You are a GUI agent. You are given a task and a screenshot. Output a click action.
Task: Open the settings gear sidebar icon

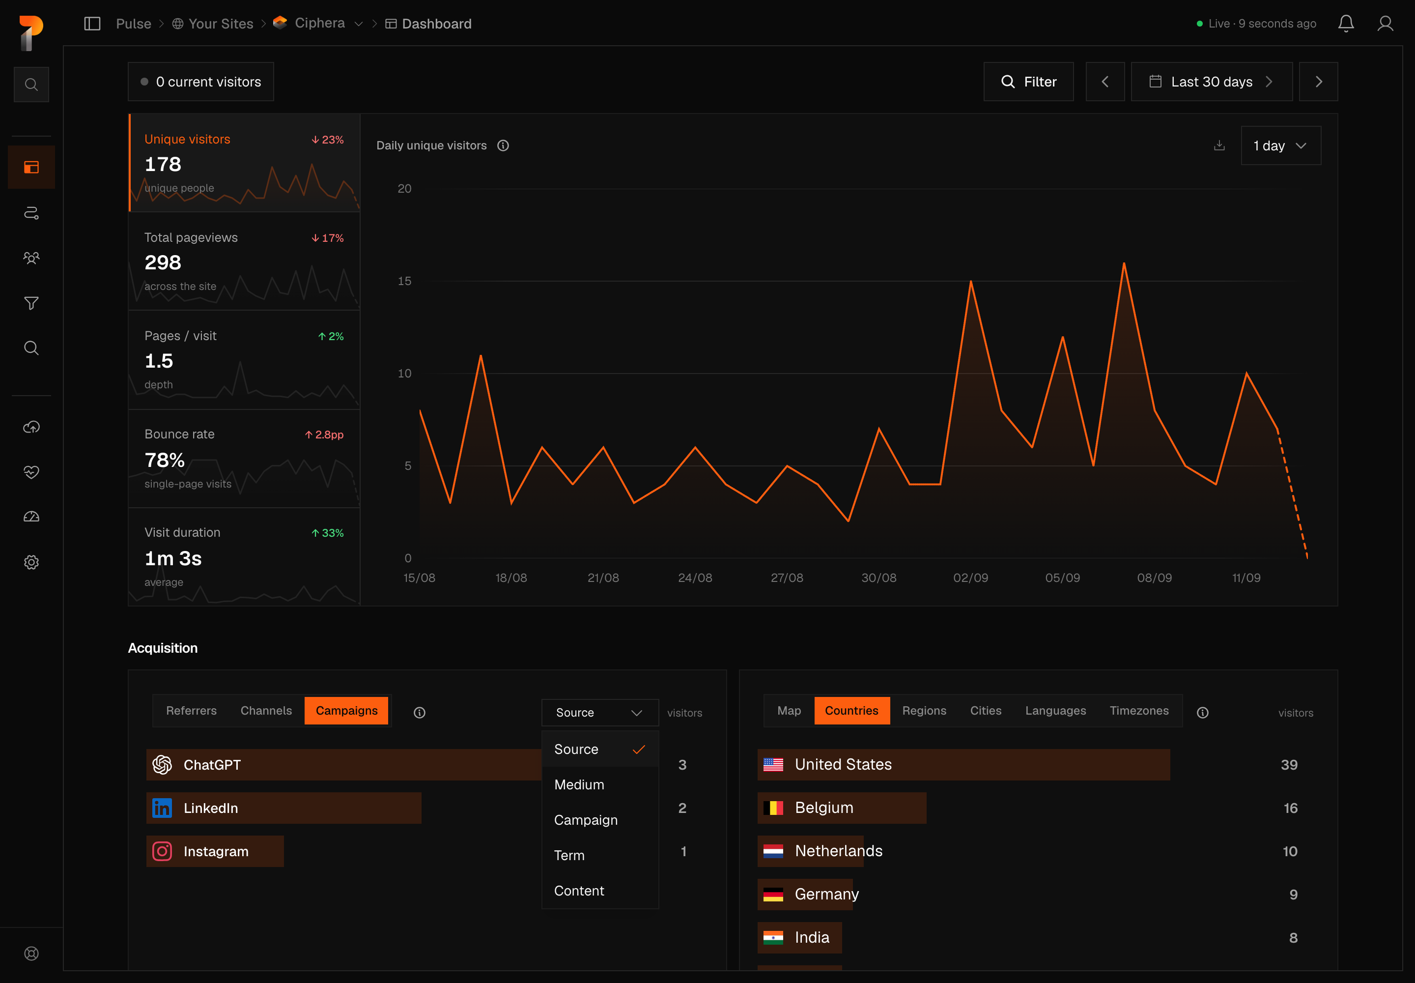[31, 562]
